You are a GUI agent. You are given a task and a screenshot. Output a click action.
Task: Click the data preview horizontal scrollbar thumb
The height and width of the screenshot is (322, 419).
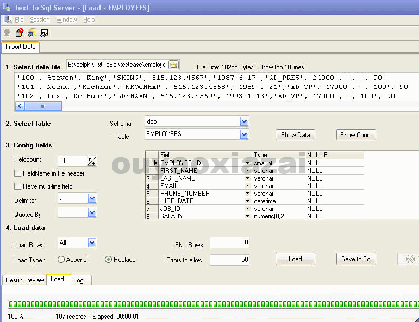tap(43, 106)
